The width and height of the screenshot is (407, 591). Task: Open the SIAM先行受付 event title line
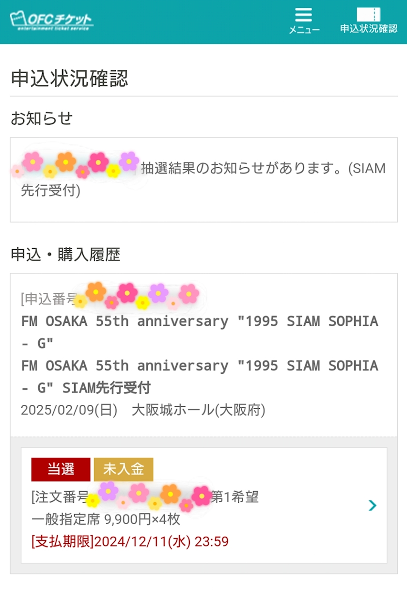click(x=86, y=388)
